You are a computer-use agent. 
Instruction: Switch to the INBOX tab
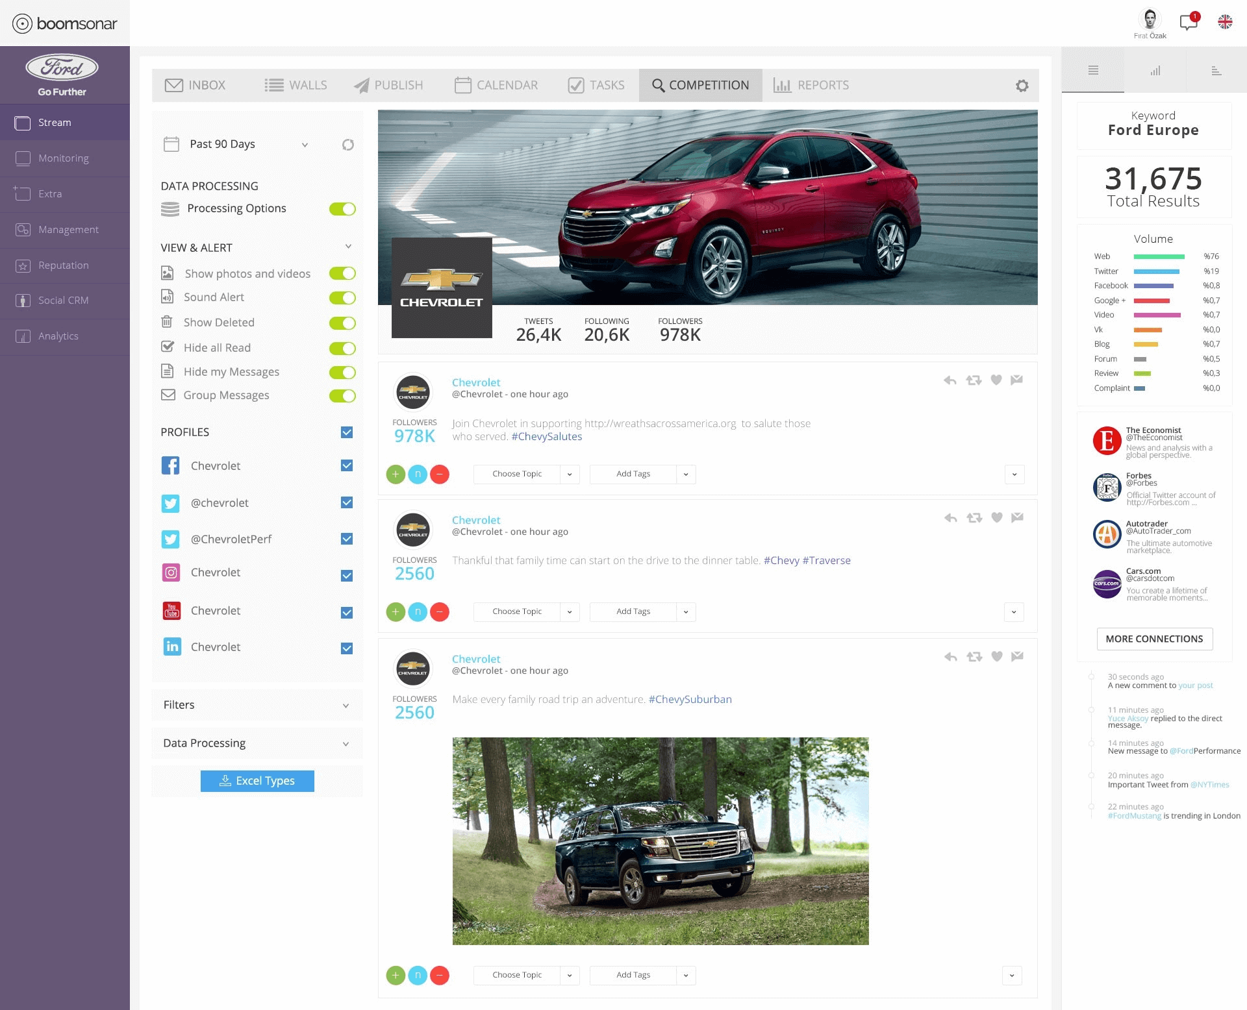[195, 86]
